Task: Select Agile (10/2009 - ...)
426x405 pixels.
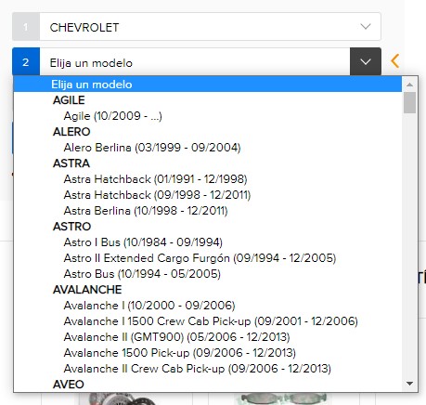Action: (208, 116)
